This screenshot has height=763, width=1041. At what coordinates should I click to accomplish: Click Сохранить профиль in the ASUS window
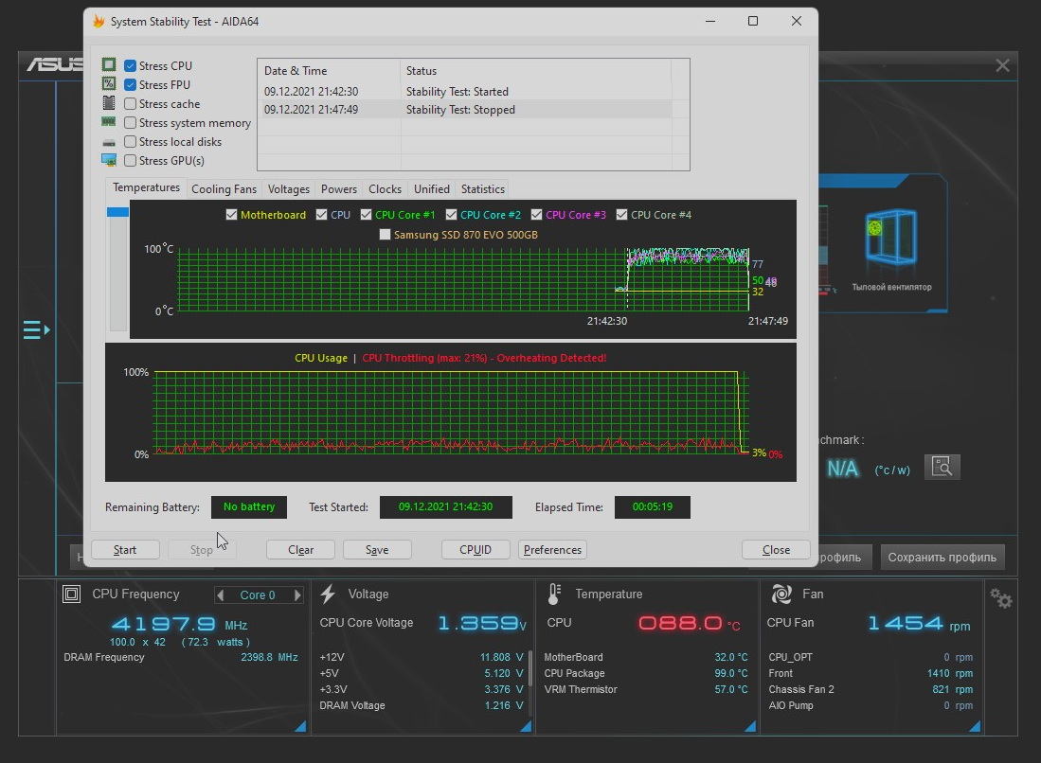(942, 558)
